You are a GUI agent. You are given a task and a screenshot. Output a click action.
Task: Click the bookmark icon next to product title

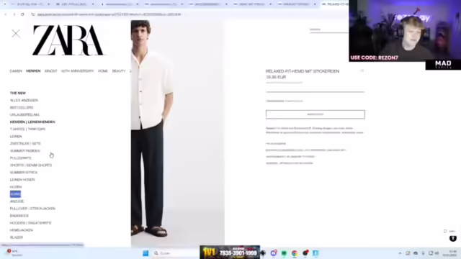(x=362, y=71)
